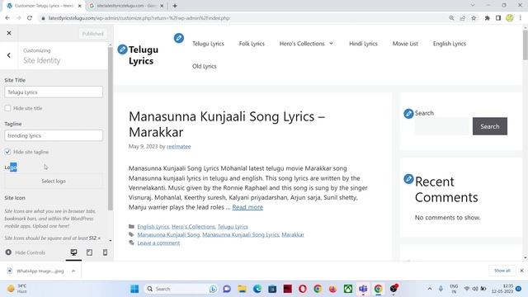
Task: Open the Marakkar tag link
Action: tap(293, 234)
